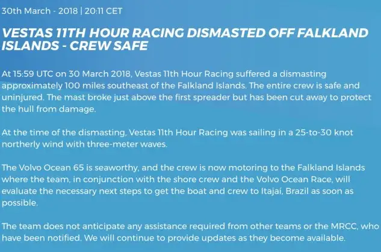Click the text 'At 15:59 UTC'
Image resolution: width=381 pixels, height=252 pixels.
27,74
